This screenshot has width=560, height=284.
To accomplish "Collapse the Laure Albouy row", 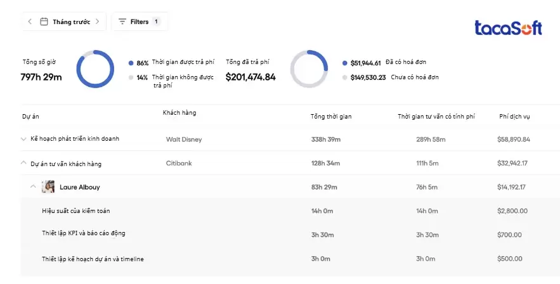I will pos(34,187).
